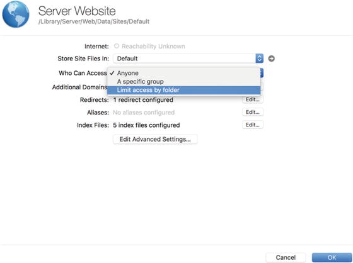Click the Who Can Access popup arrows
Viewport: 353px width, 263px height.
tap(262, 73)
